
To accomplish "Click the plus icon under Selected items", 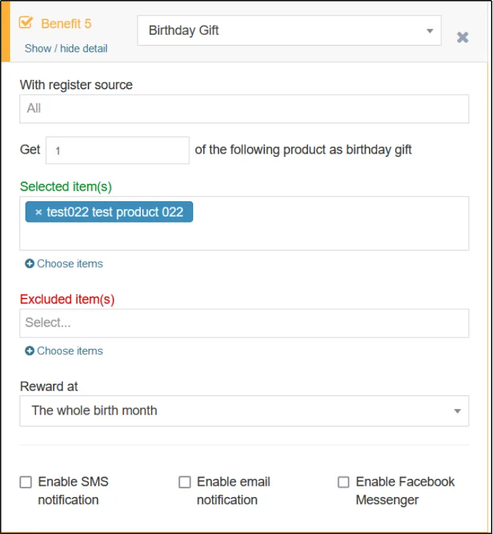I will click(30, 264).
